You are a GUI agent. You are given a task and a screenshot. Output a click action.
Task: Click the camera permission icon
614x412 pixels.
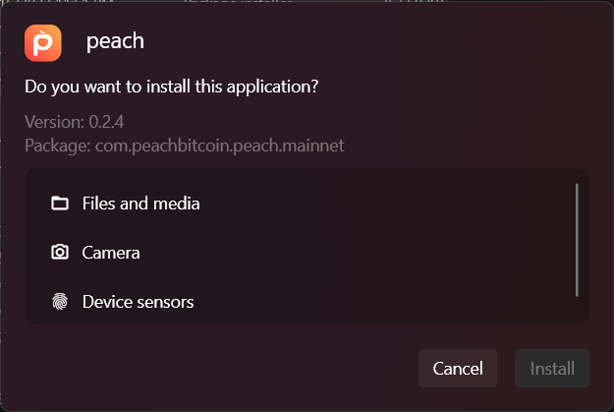[x=60, y=252]
